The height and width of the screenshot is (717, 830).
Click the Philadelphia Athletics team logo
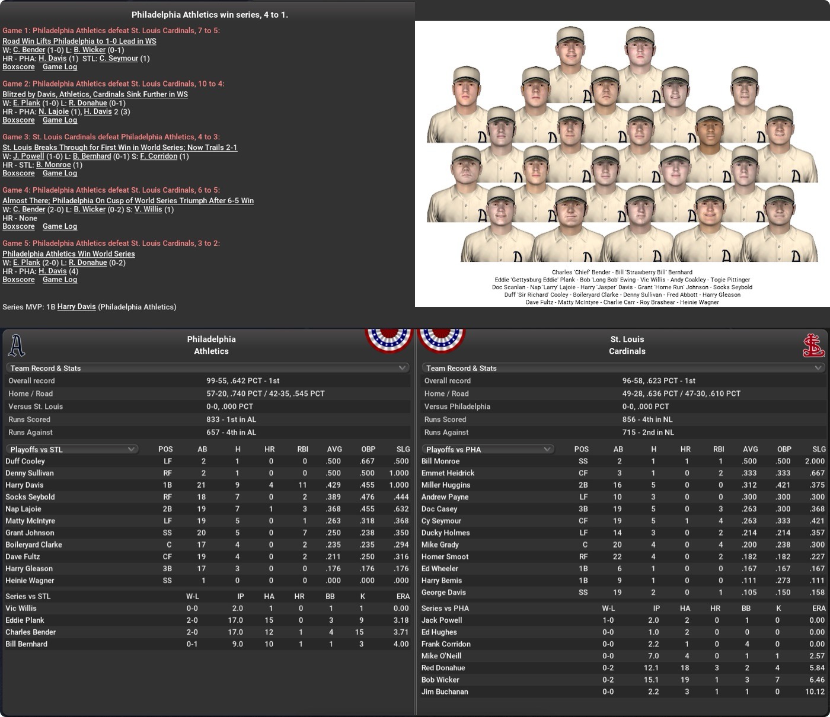[16, 345]
